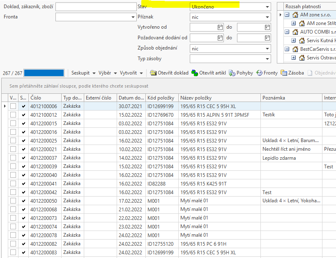
Task: Expand the AM zone Stří tree node
Action: pos(293,23)
